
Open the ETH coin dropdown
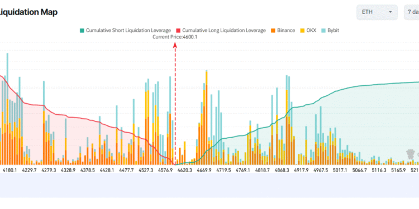click(377, 12)
